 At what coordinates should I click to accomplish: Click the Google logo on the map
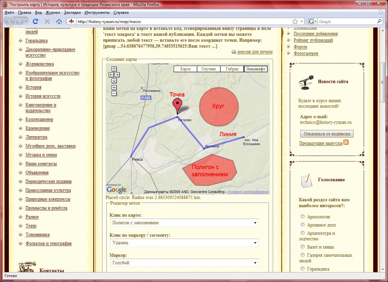tap(117, 190)
